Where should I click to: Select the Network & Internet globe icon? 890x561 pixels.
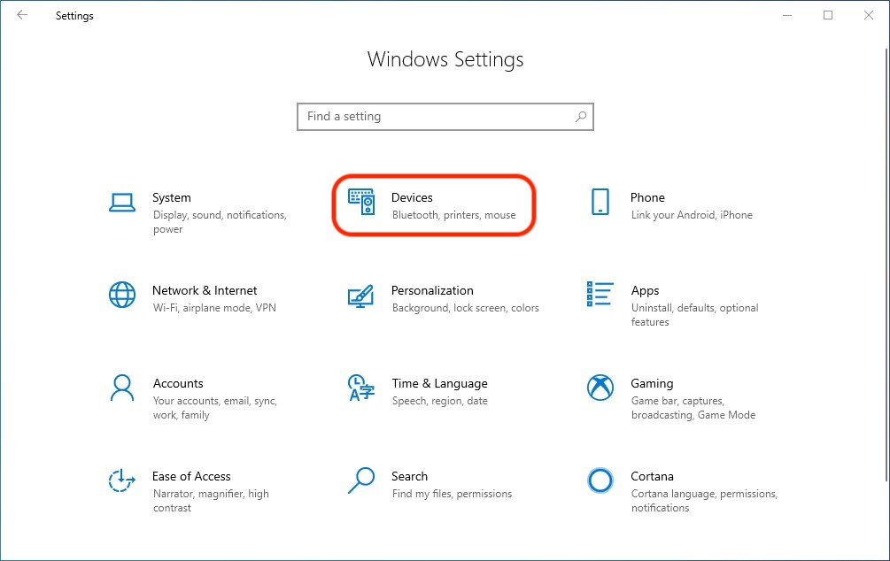pyautogui.click(x=122, y=295)
